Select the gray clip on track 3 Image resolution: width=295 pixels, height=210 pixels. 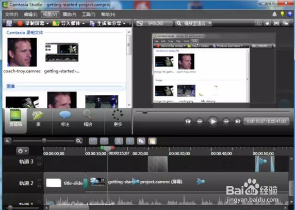158,164
